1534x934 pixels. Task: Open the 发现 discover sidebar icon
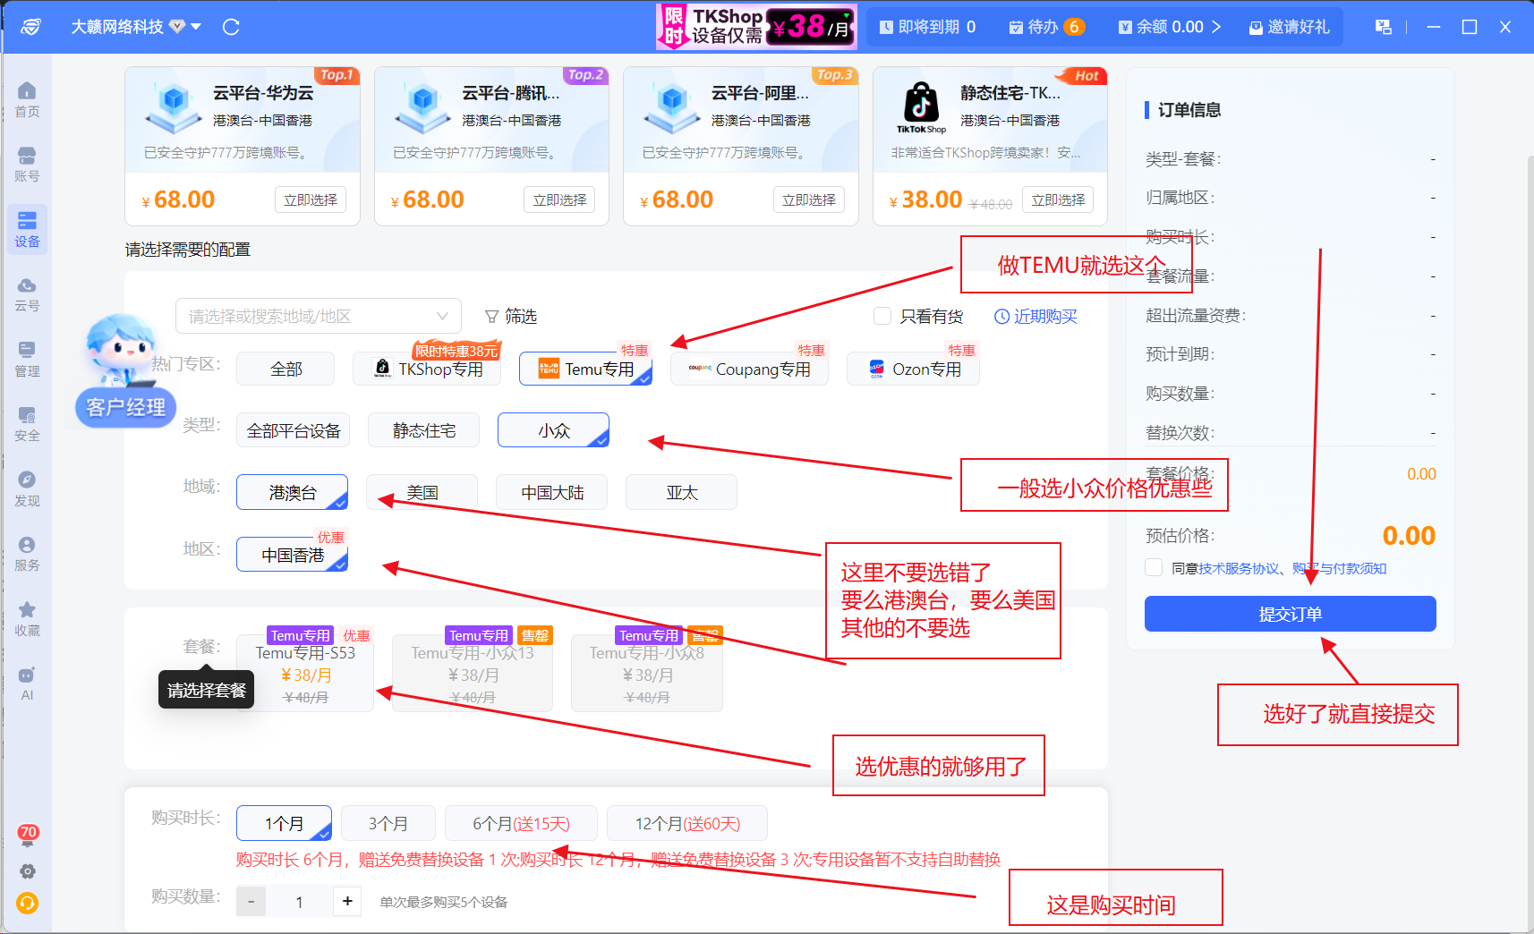click(x=27, y=488)
